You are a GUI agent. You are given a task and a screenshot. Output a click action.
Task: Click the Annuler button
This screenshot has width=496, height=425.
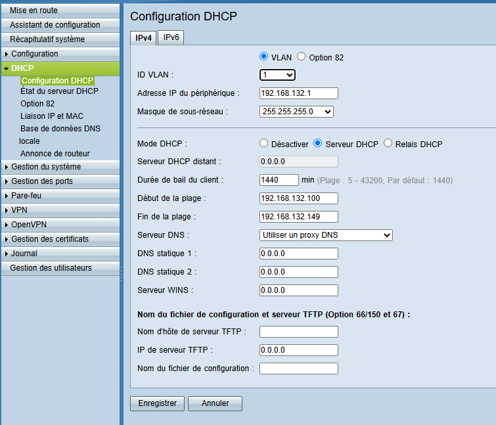click(215, 403)
